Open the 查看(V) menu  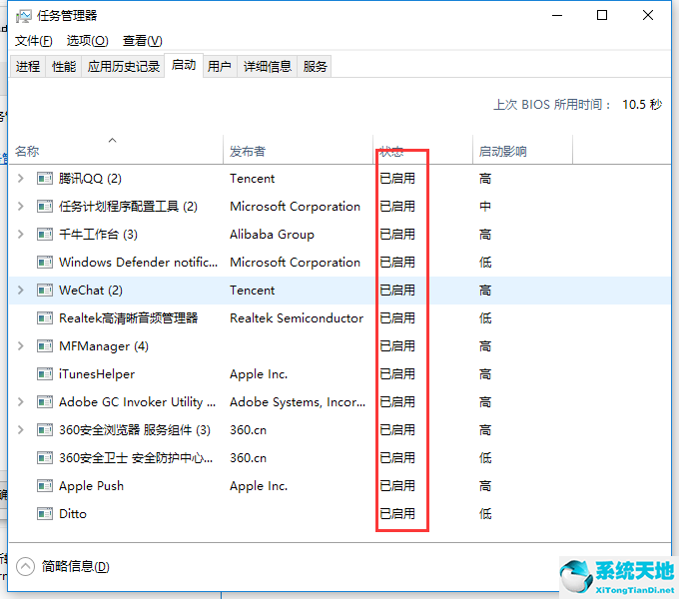(x=143, y=41)
